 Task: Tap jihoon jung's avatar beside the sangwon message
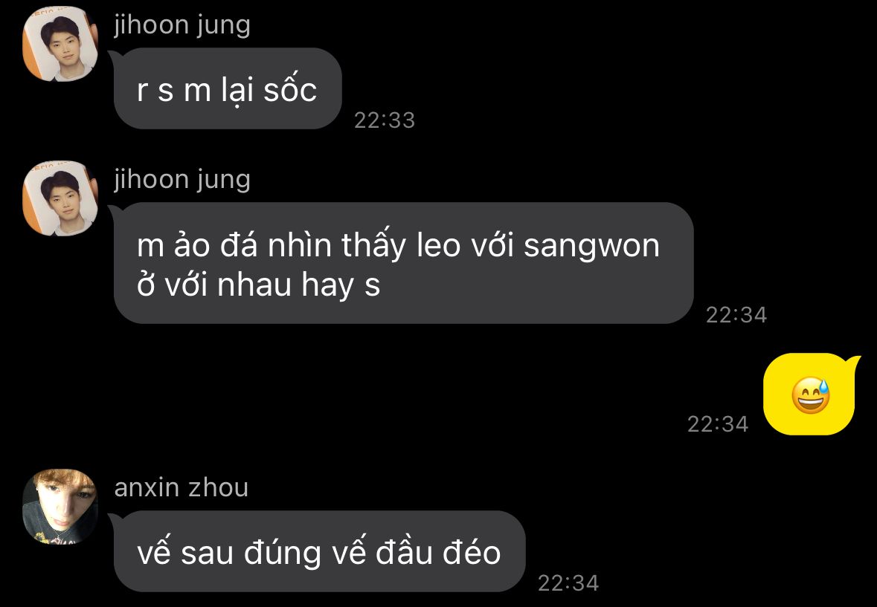click(60, 198)
